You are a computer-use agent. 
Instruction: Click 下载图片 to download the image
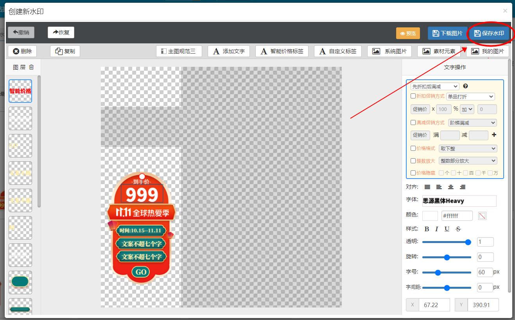447,33
